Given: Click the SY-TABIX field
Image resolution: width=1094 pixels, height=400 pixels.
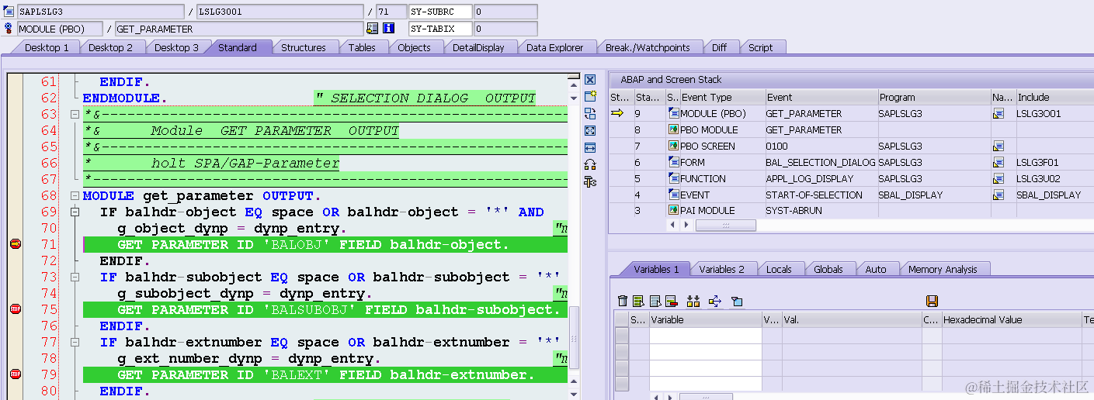Looking at the screenshot, I should click(440, 29).
